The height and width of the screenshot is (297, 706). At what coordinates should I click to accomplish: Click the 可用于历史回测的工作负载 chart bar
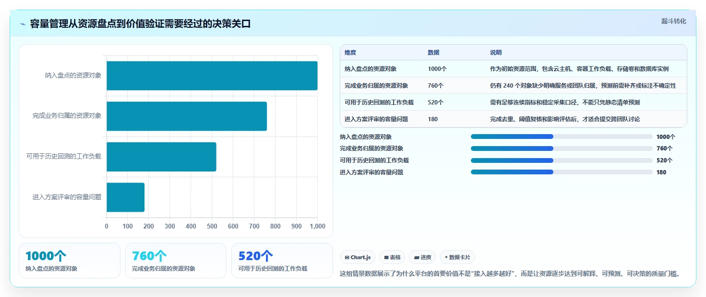[x=161, y=157]
